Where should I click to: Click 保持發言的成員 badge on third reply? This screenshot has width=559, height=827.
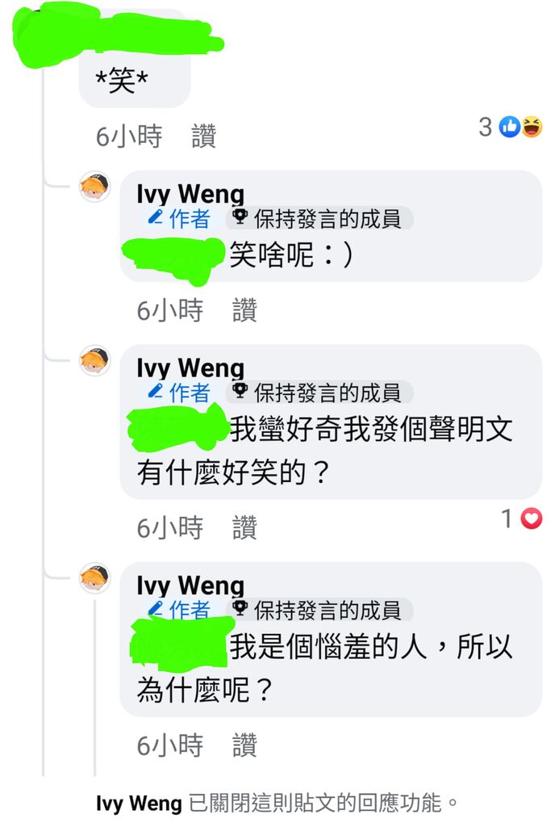coord(319,611)
